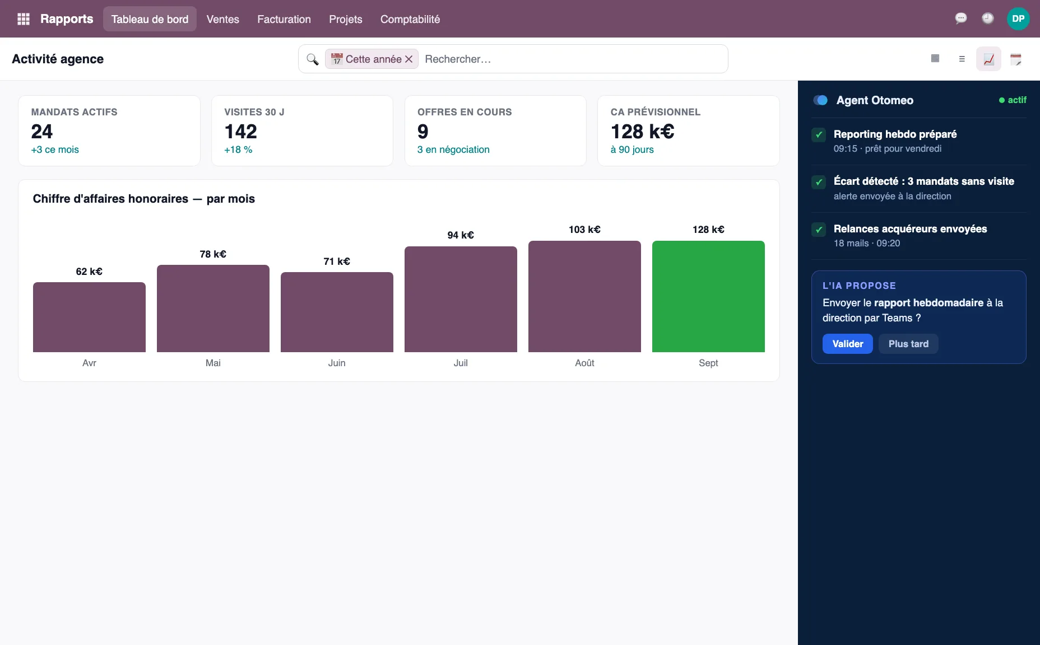Select the Juil chart bar

[x=461, y=299]
